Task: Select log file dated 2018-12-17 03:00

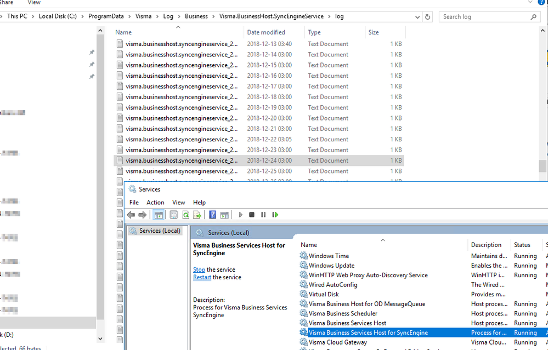Action: tap(258, 86)
